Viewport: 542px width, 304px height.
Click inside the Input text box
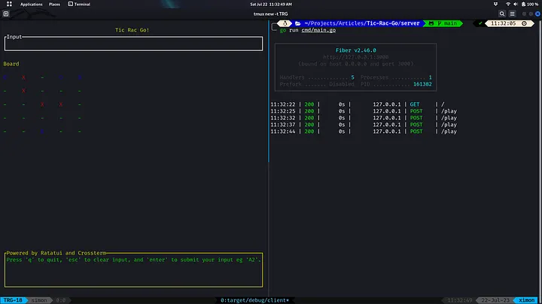pyautogui.click(x=133, y=44)
